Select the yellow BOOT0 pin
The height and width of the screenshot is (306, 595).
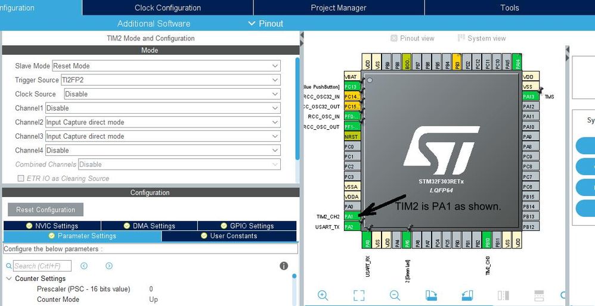pos(407,61)
